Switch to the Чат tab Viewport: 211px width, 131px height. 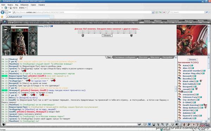109,57
